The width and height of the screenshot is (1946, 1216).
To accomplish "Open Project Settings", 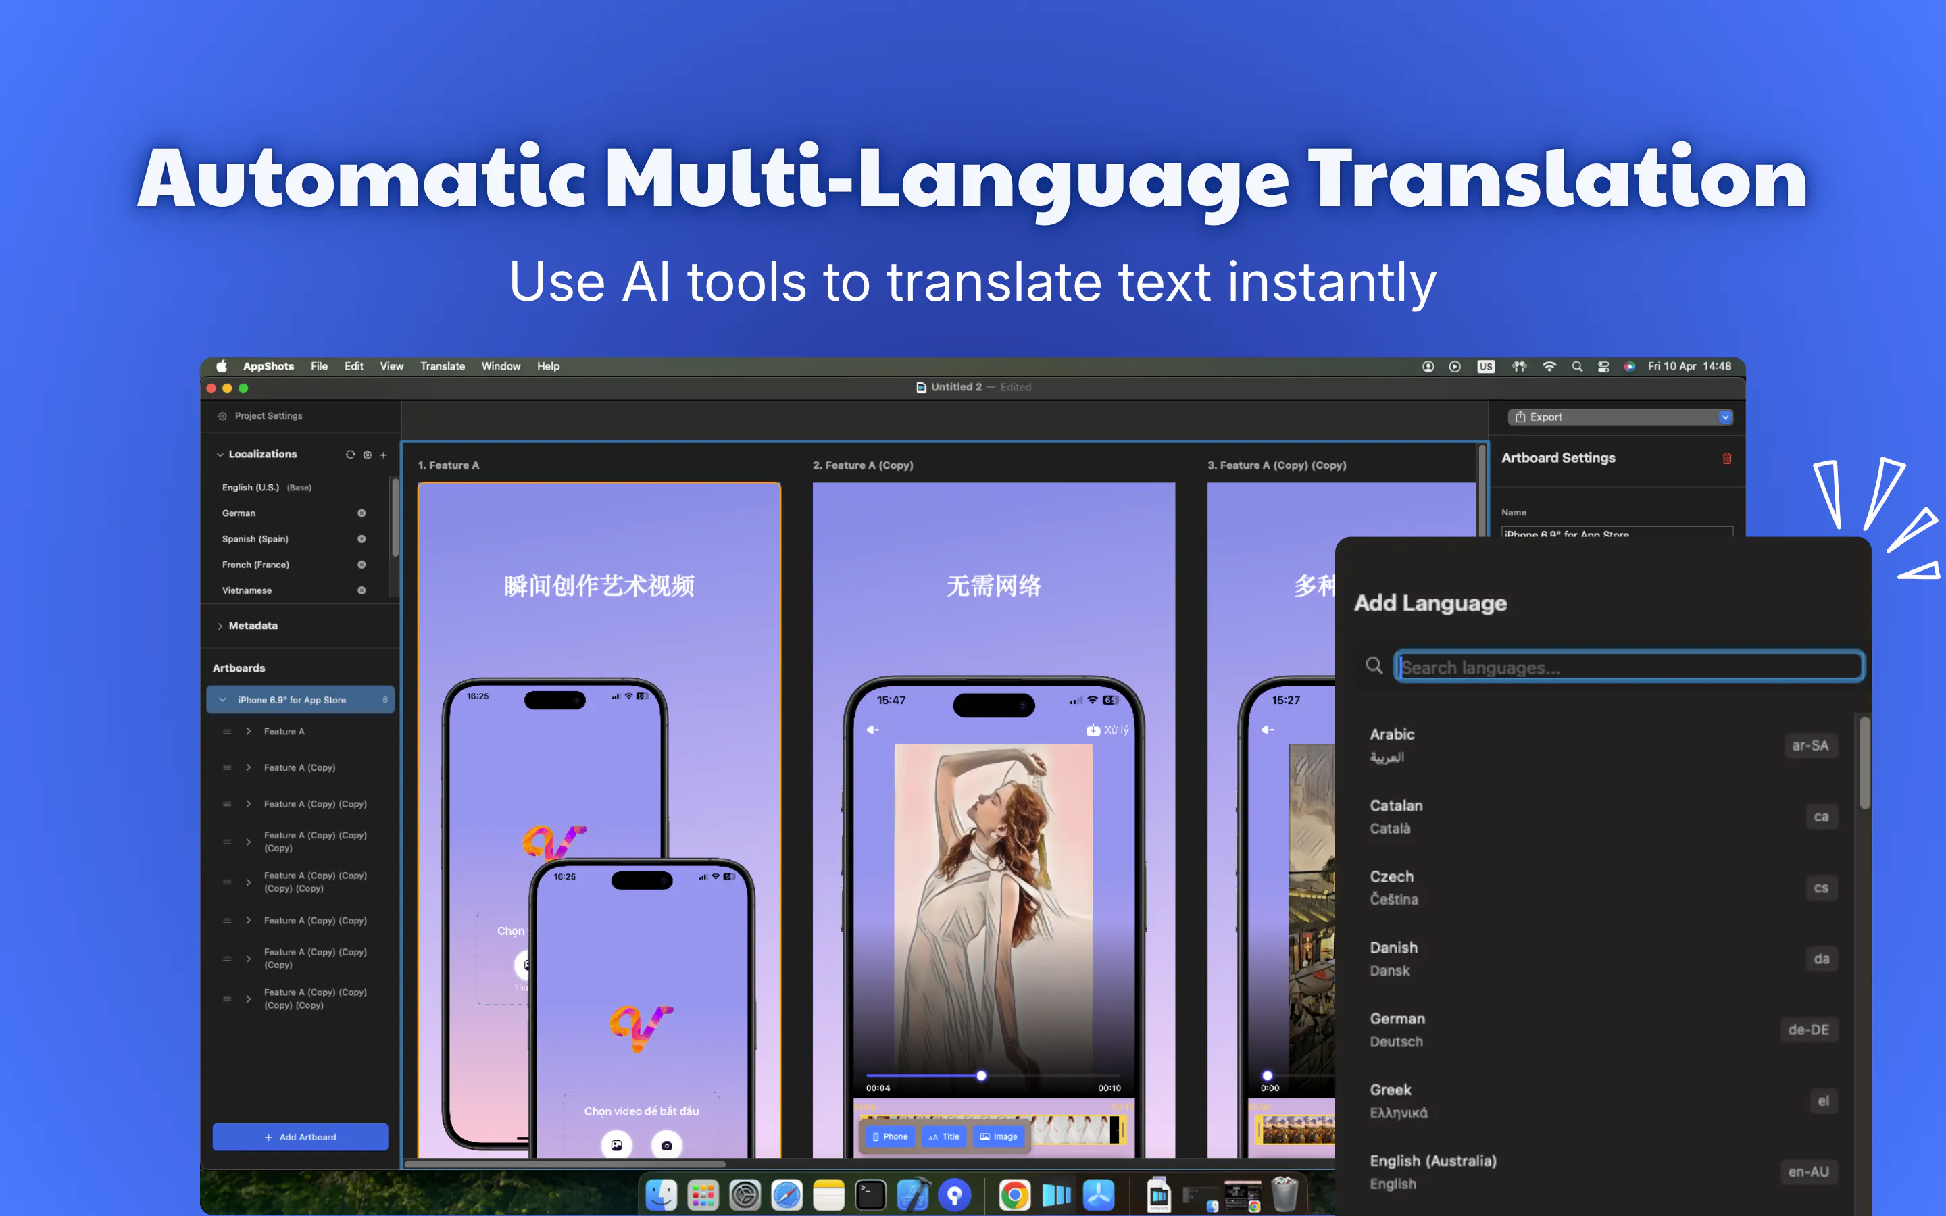I will [268, 415].
